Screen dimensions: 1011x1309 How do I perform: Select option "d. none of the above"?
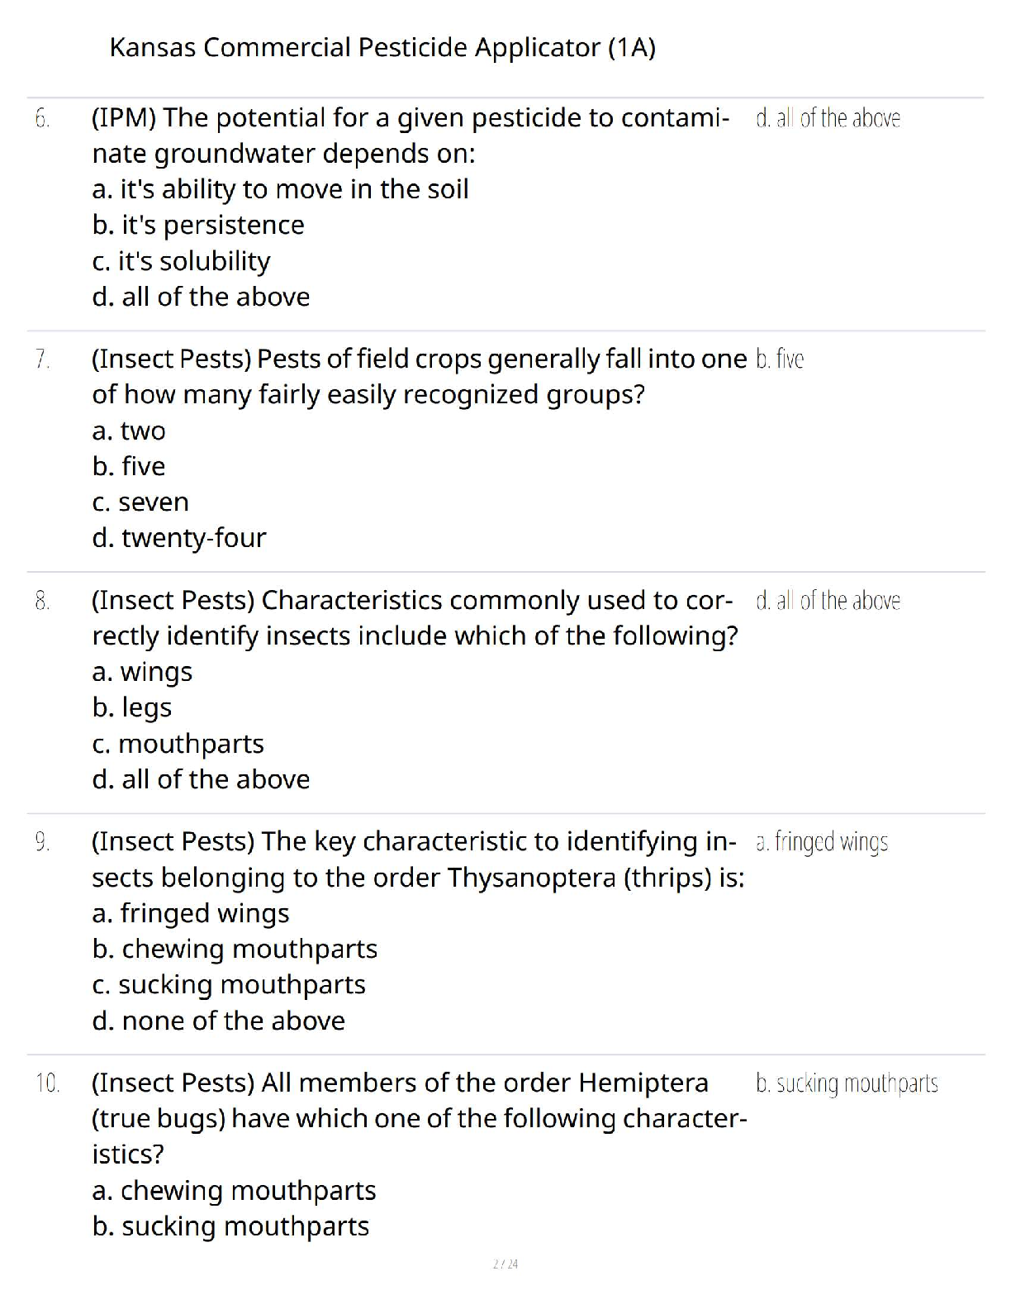click(218, 1021)
